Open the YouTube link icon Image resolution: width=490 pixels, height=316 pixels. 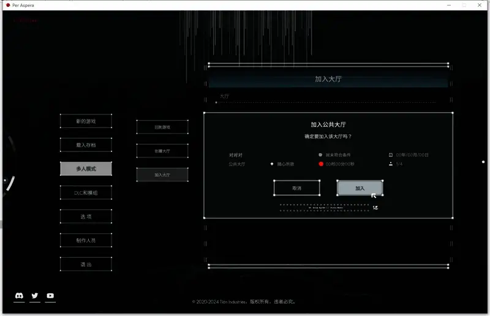click(x=50, y=296)
